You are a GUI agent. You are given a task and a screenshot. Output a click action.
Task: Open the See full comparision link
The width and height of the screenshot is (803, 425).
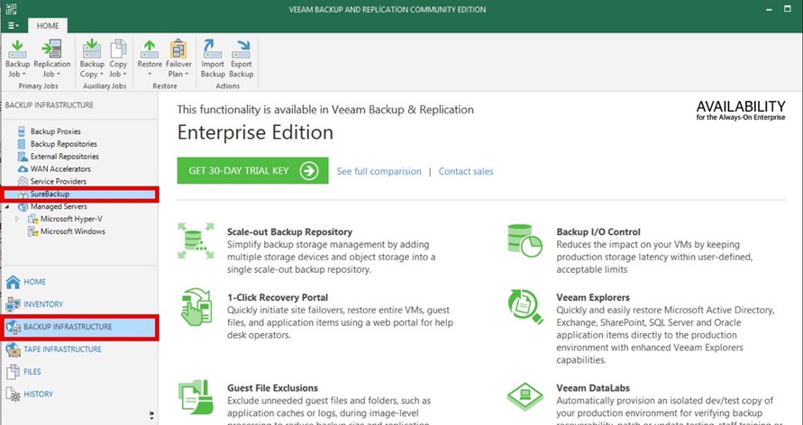pos(379,171)
